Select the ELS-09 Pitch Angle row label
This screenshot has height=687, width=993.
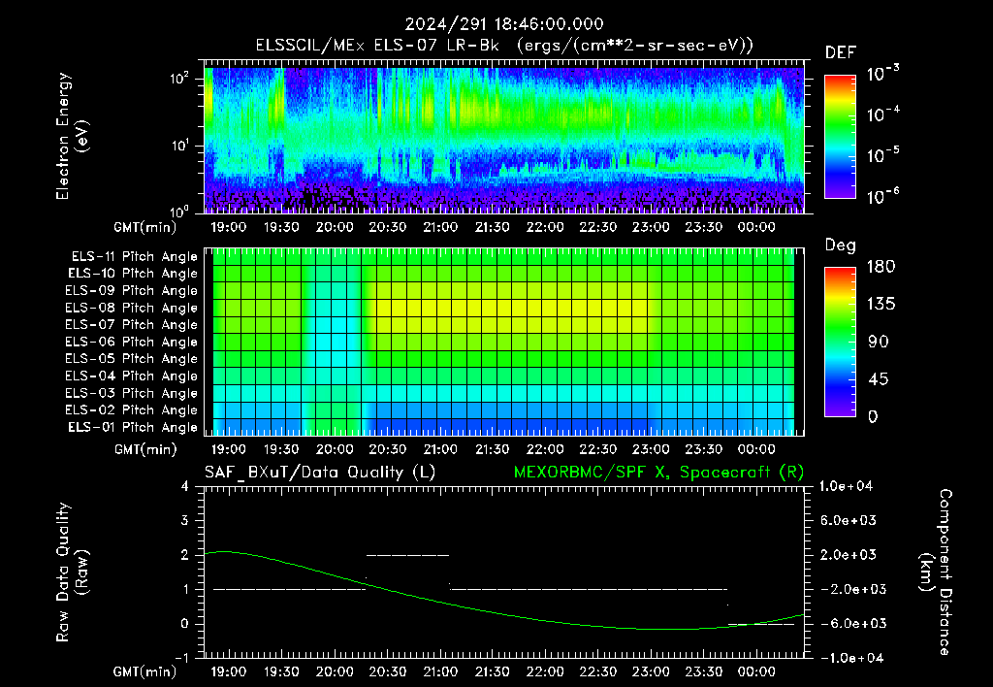coord(132,291)
